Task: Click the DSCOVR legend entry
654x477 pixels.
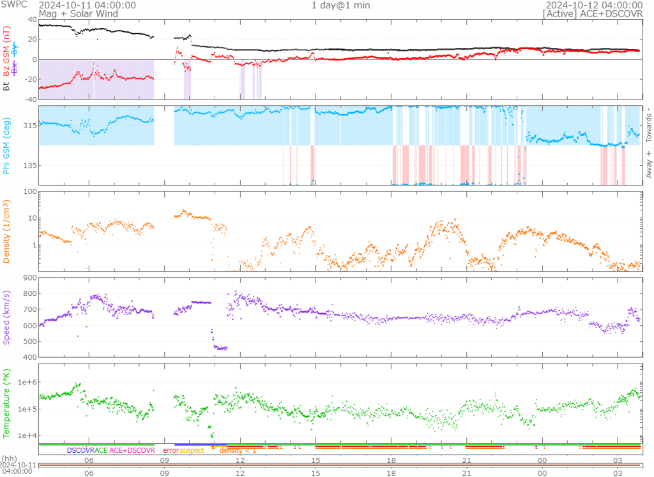Action: point(80,450)
